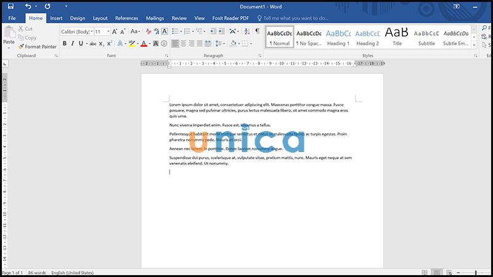The image size is (493, 277).
Task: Apply the Heading 1 style
Action: pos(338,37)
